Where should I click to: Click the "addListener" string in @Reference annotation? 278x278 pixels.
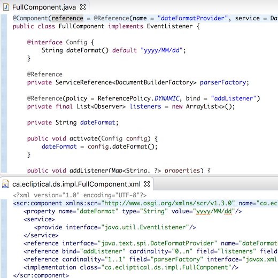tap(234, 98)
